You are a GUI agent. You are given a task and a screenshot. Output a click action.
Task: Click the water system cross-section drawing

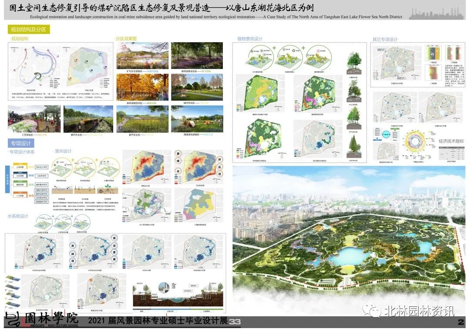pos(178,295)
